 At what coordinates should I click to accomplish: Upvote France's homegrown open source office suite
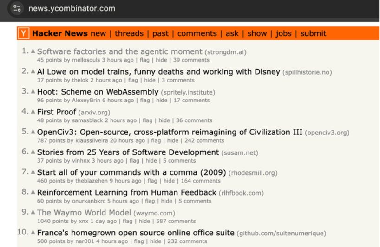[33, 233]
